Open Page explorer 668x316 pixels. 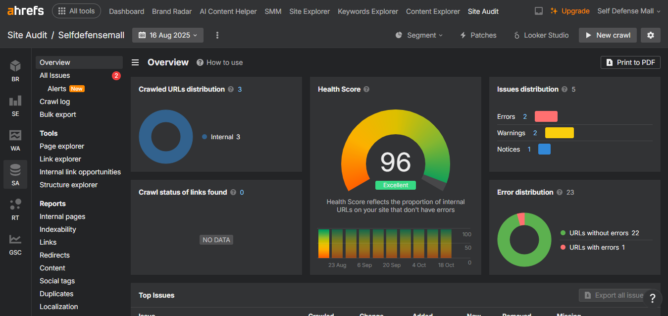click(62, 146)
